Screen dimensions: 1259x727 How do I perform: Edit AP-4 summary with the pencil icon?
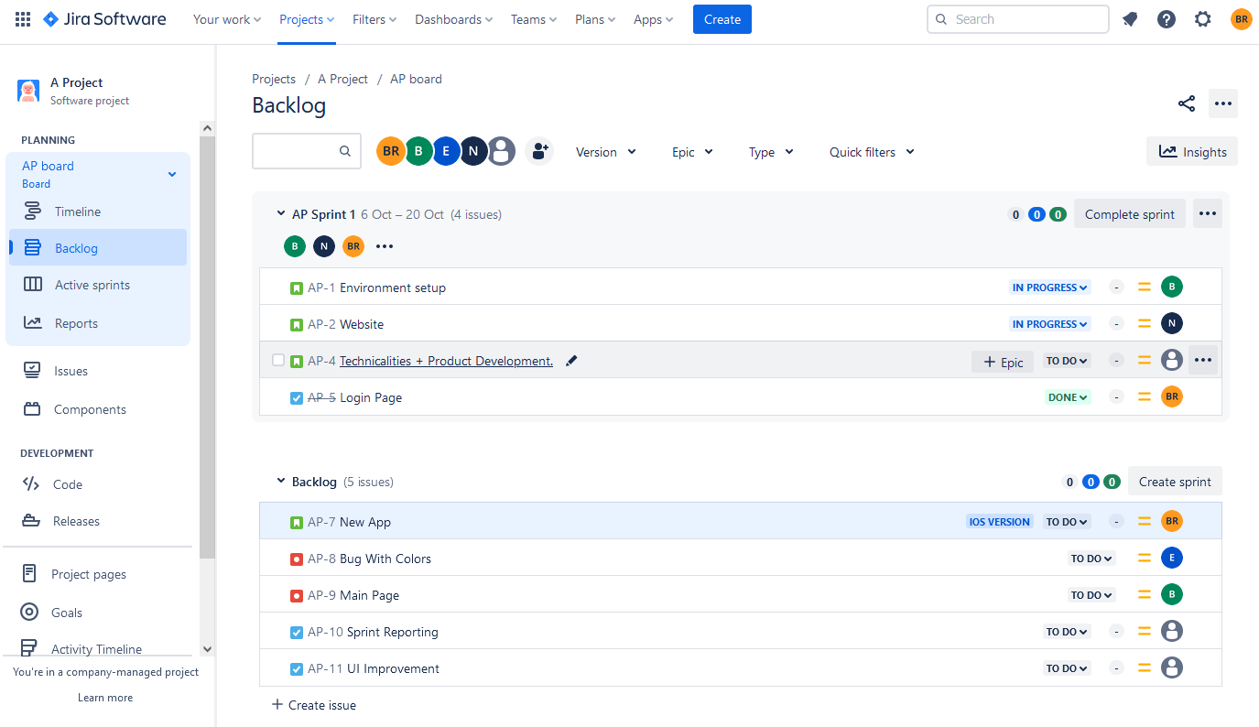pyautogui.click(x=570, y=360)
